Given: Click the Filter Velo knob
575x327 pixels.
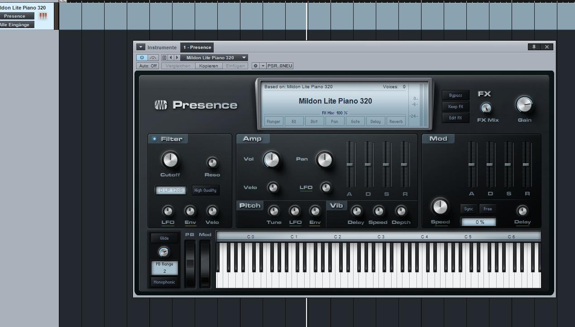Looking at the screenshot, I should [212, 211].
